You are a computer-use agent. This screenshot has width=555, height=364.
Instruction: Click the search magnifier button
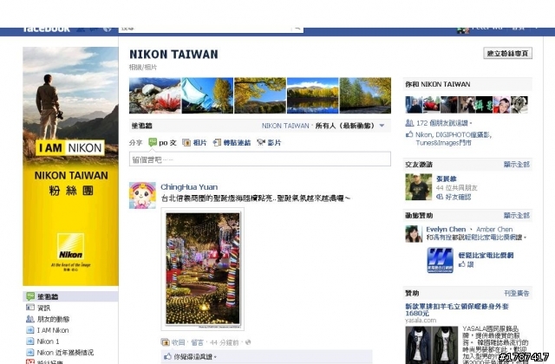(x=297, y=29)
